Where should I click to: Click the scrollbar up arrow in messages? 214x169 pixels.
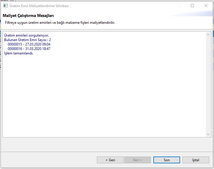[208, 35]
